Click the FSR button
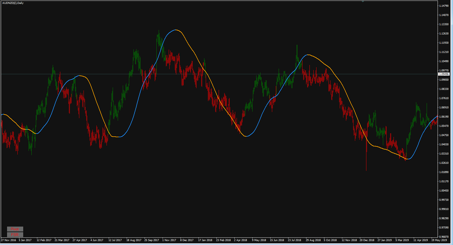 (x=15, y=235)
